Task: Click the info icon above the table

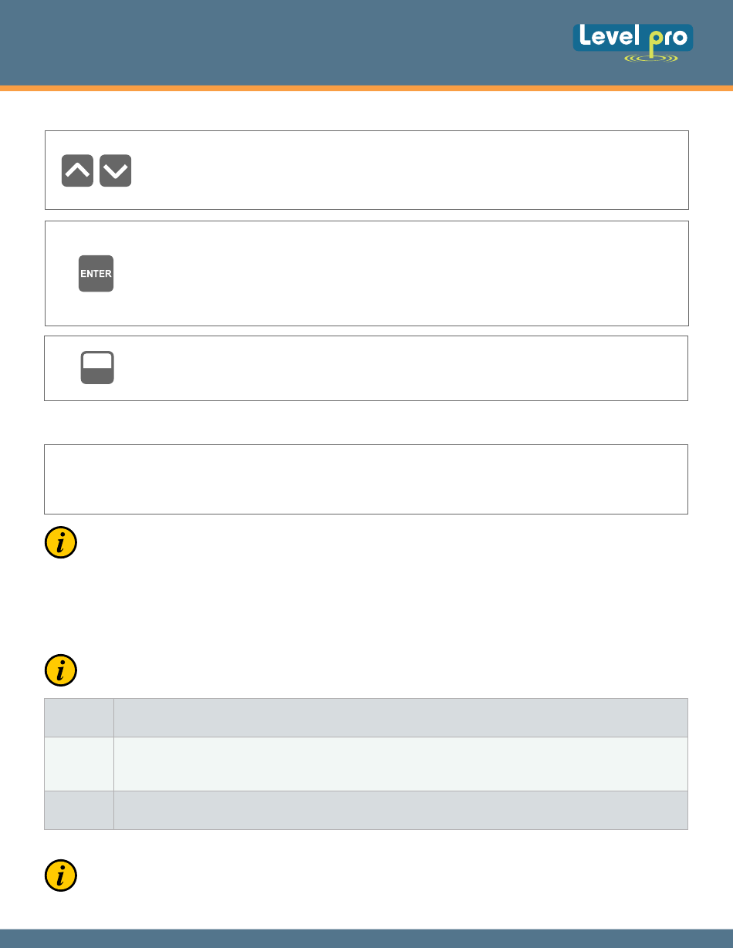Action: click(62, 670)
